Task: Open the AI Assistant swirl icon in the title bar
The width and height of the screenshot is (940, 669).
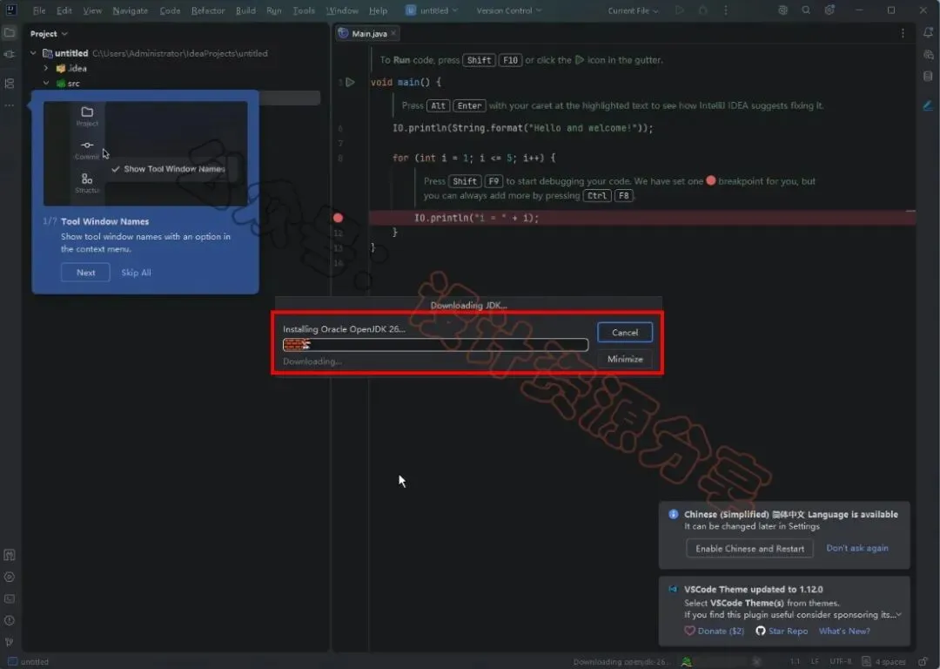Action: click(783, 10)
